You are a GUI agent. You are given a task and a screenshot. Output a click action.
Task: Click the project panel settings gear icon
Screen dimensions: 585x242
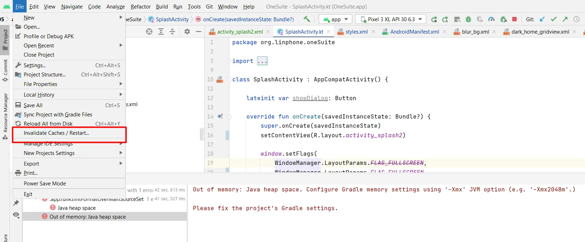tap(187, 31)
